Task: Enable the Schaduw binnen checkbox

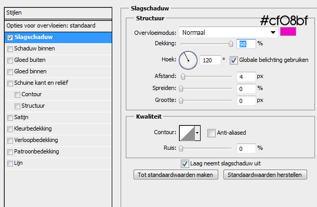Action: pyautogui.click(x=10, y=49)
